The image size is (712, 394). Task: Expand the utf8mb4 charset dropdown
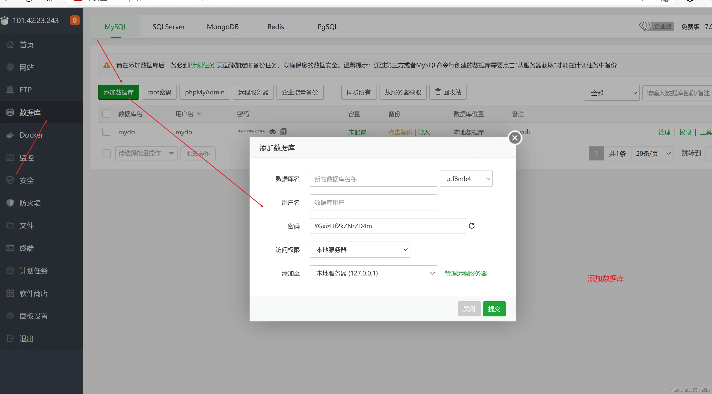tap(466, 179)
